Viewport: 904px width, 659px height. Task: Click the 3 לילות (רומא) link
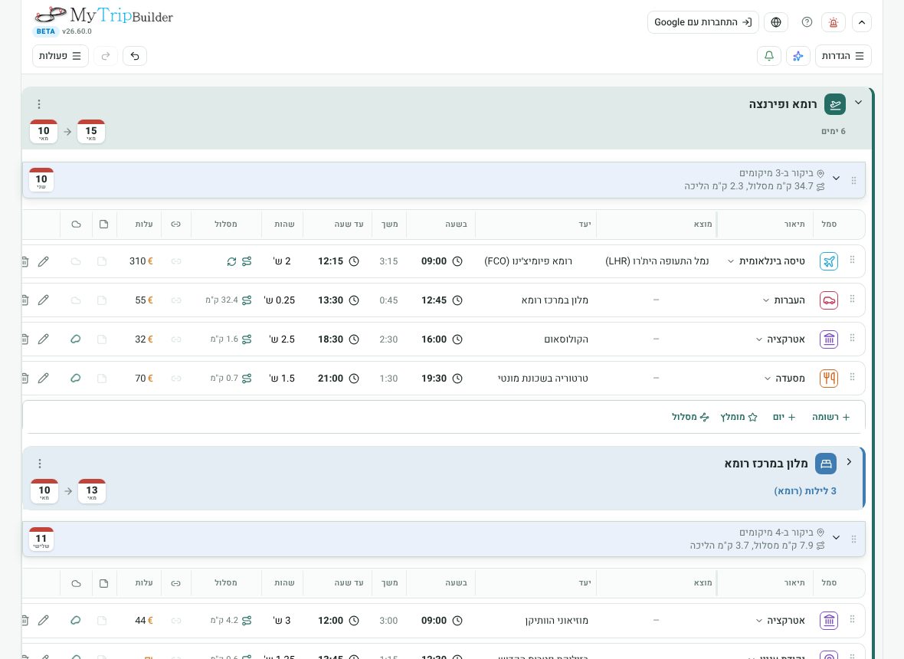coord(805,490)
